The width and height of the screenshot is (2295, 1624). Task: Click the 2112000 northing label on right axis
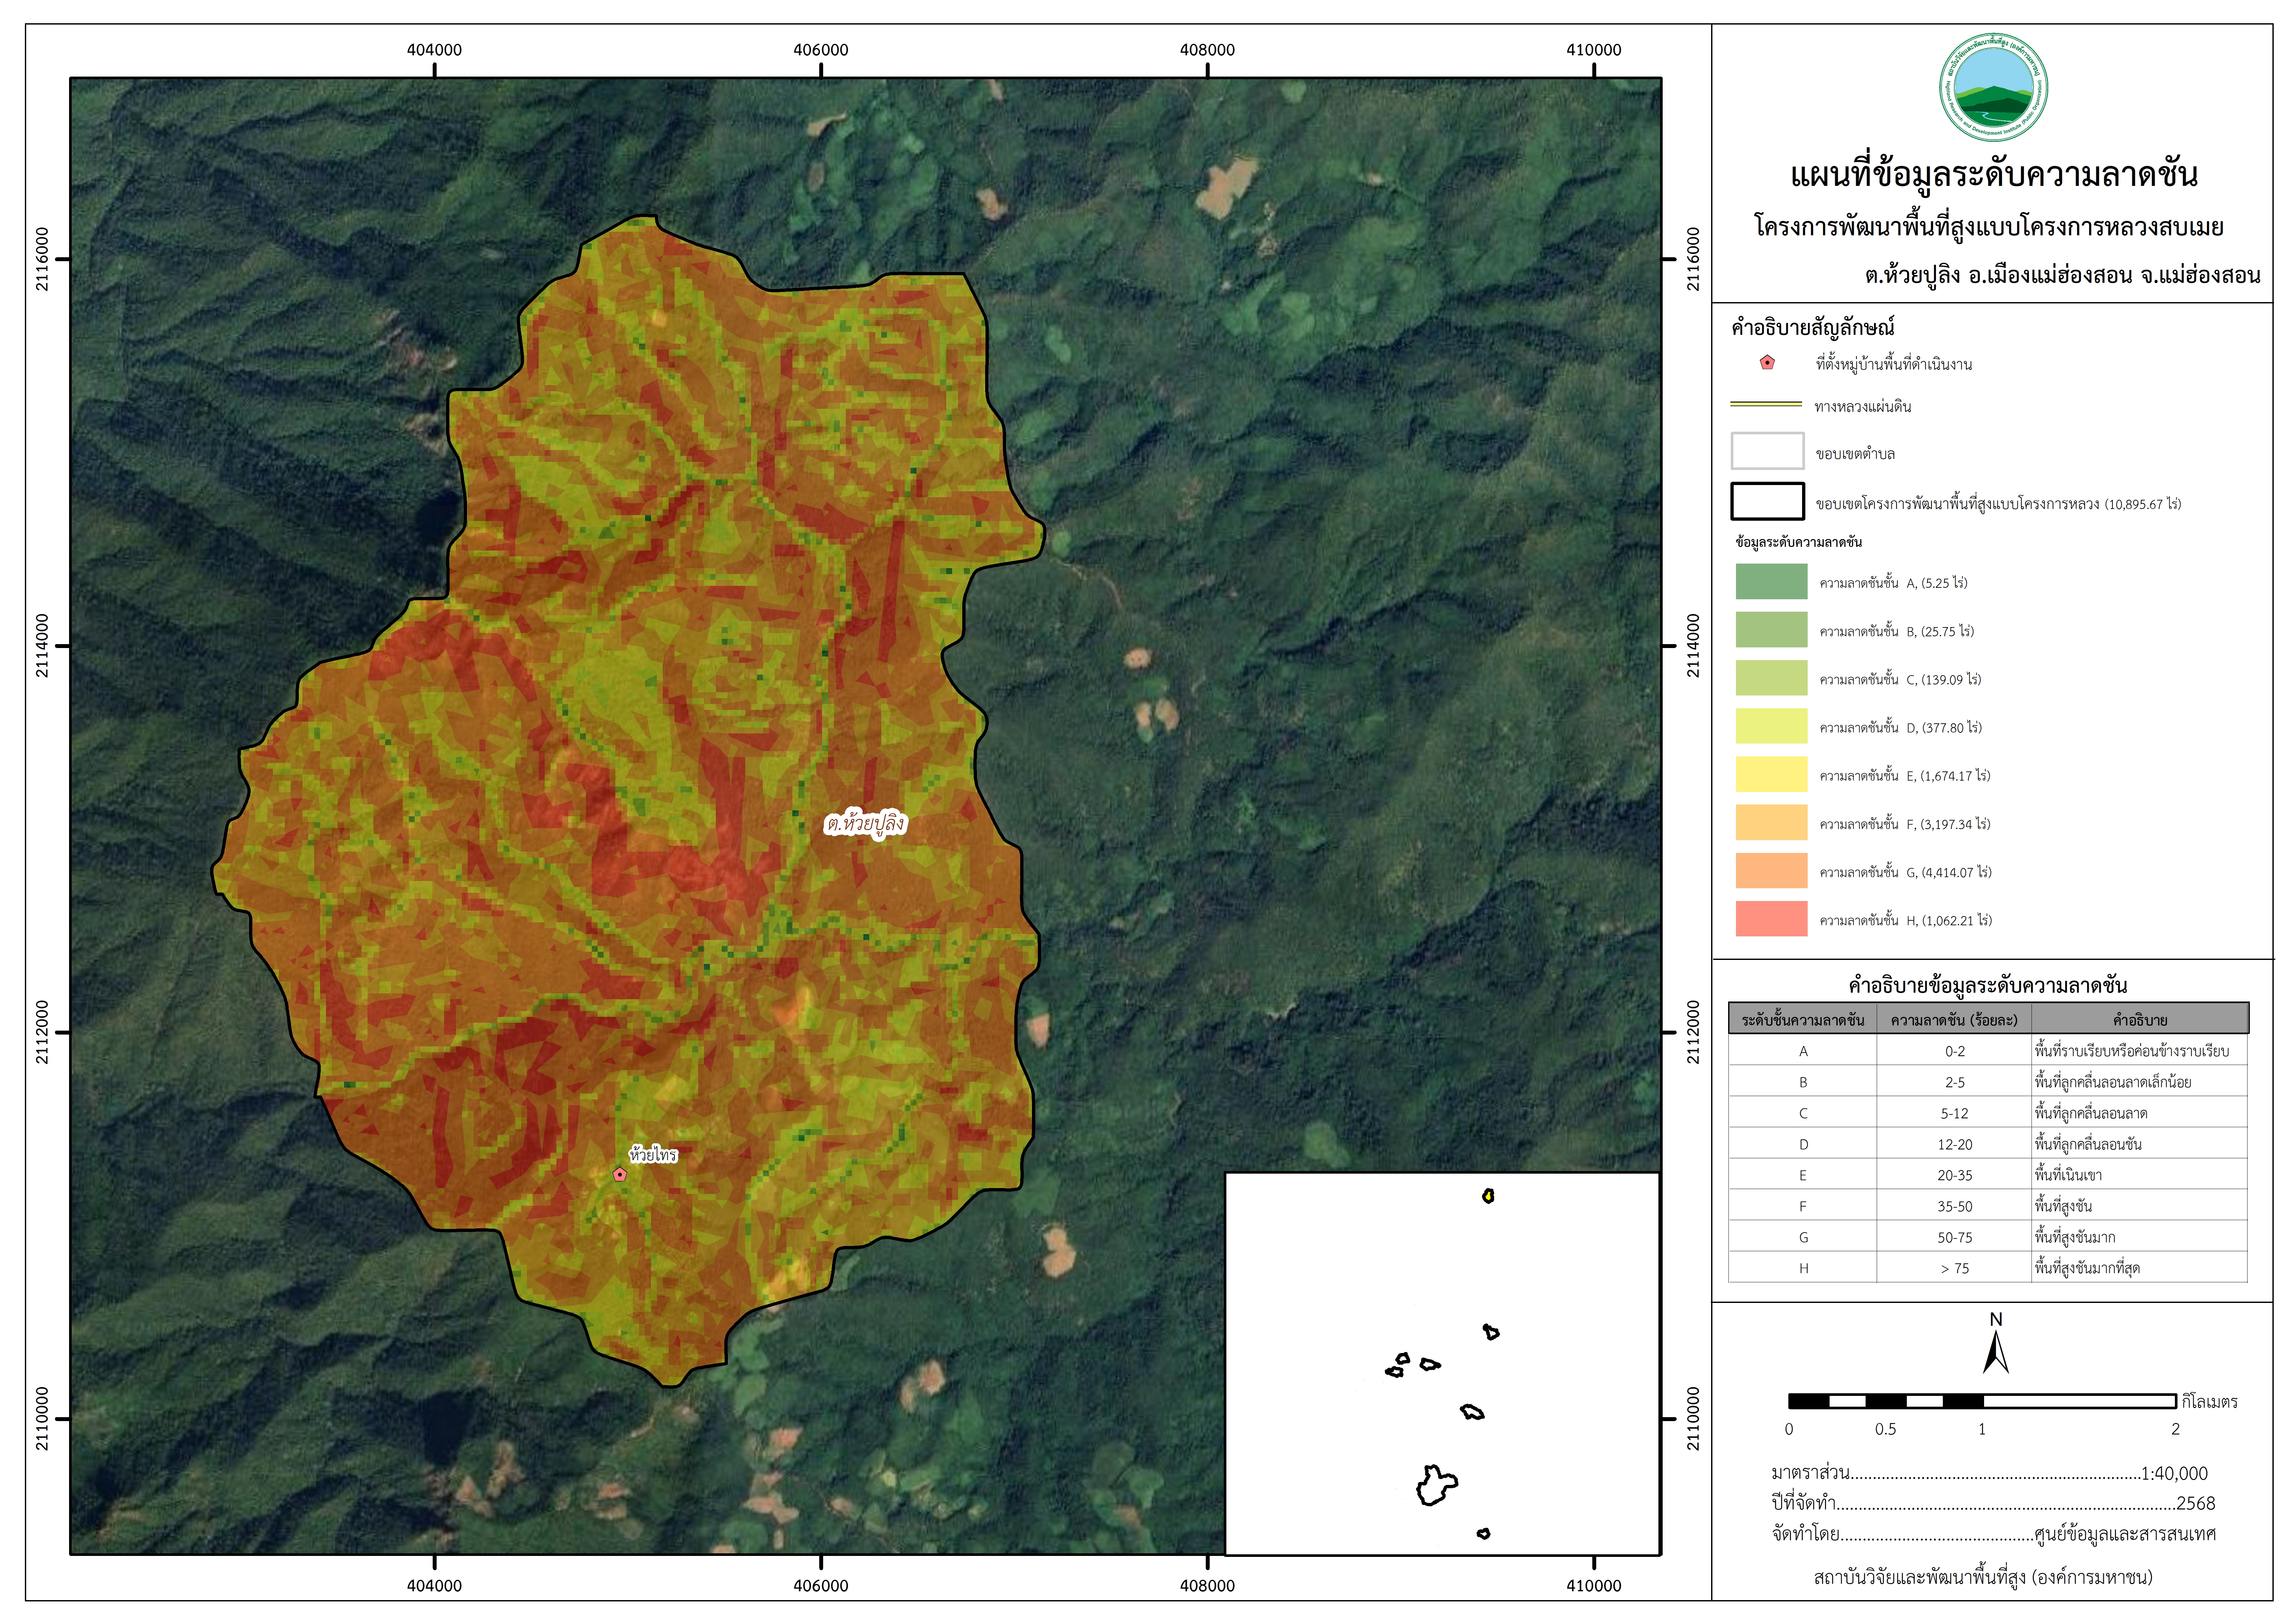pos(1693,1032)
